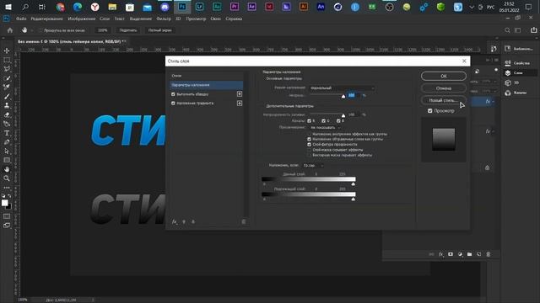Add layer mask from Layers panel bottom

coord(451,254)
